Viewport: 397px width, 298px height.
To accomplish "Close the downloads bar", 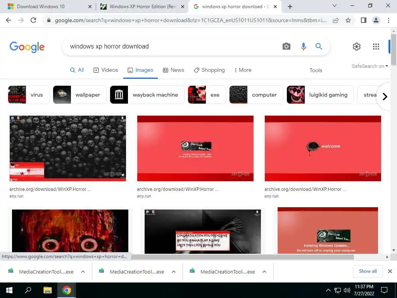I will (x=390, y=271).
